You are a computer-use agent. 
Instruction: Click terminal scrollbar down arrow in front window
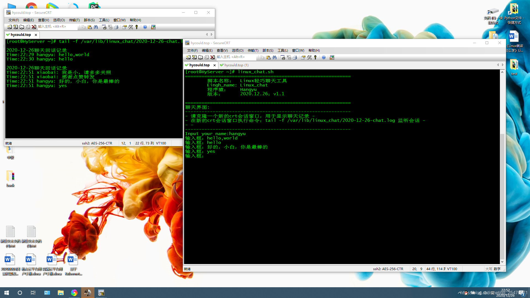(x=502, y=262)
